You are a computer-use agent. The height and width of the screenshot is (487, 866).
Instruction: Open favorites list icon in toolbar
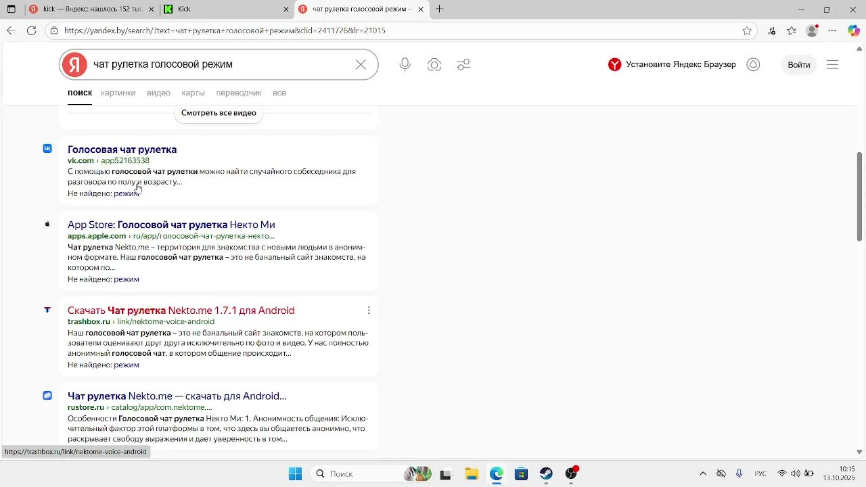pos(792,30)
